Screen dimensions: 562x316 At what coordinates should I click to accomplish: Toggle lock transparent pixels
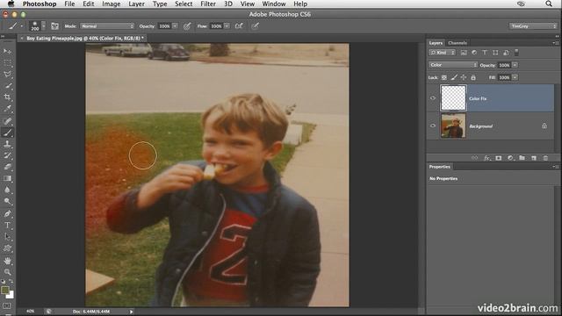(444, 77)
